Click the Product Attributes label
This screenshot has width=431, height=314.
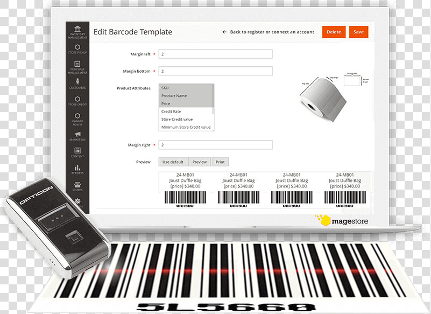(133, 88)
